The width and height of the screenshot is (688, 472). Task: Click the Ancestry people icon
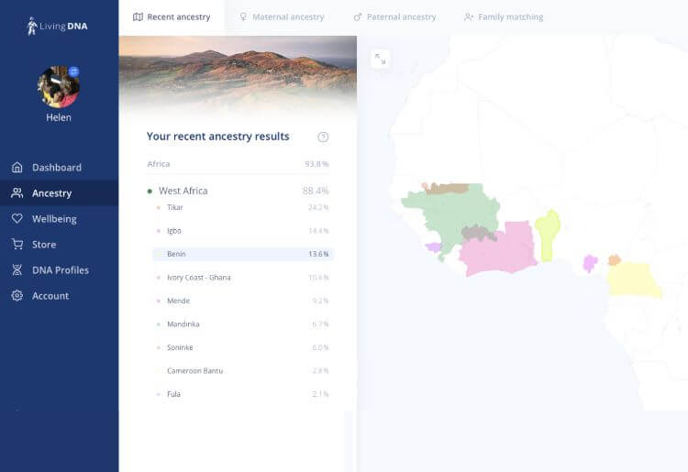(17, 192)
